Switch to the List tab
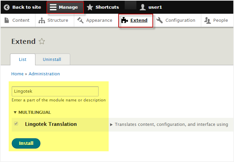This screenshot has height=162, width=234. pyautogui.click(x=23, y=60)
